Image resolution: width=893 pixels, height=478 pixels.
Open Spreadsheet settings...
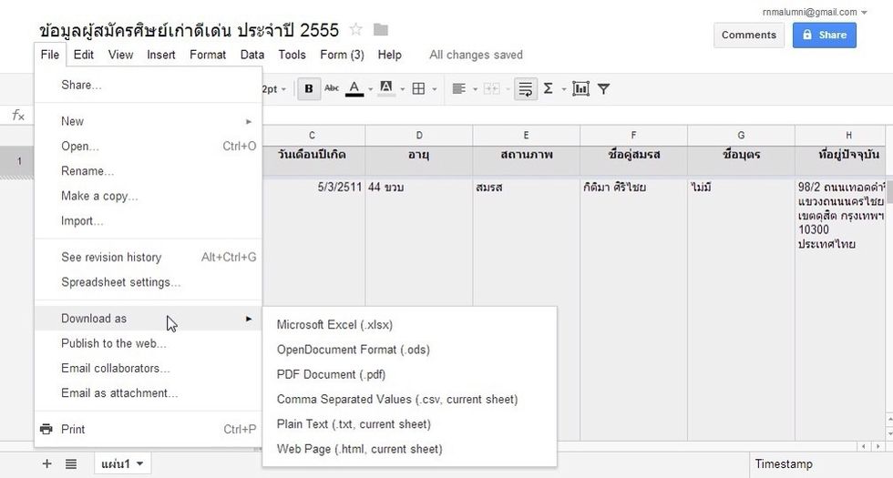point(148,282)
